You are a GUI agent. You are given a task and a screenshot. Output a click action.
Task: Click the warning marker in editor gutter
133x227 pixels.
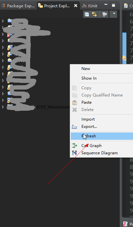(124, 58)
